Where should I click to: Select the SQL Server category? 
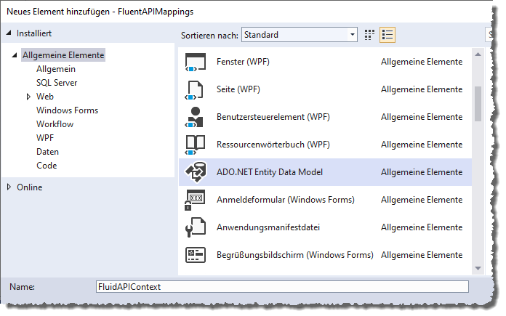pyautogui.click(x=57, y=83)
